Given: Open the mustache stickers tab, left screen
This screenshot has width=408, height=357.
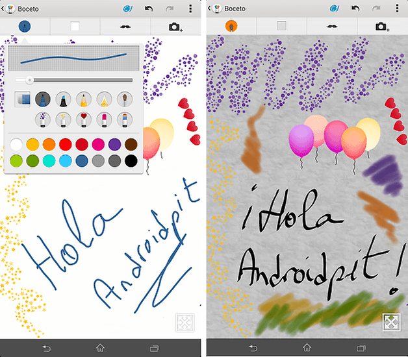Looking at the screenshot, I should (x=125, y=26).
